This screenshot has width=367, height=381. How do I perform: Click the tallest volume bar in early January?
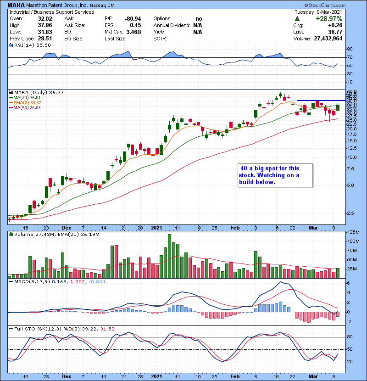coord(170,256)
